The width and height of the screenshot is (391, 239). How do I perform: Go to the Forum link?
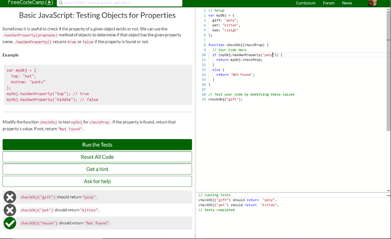[329, 3]
